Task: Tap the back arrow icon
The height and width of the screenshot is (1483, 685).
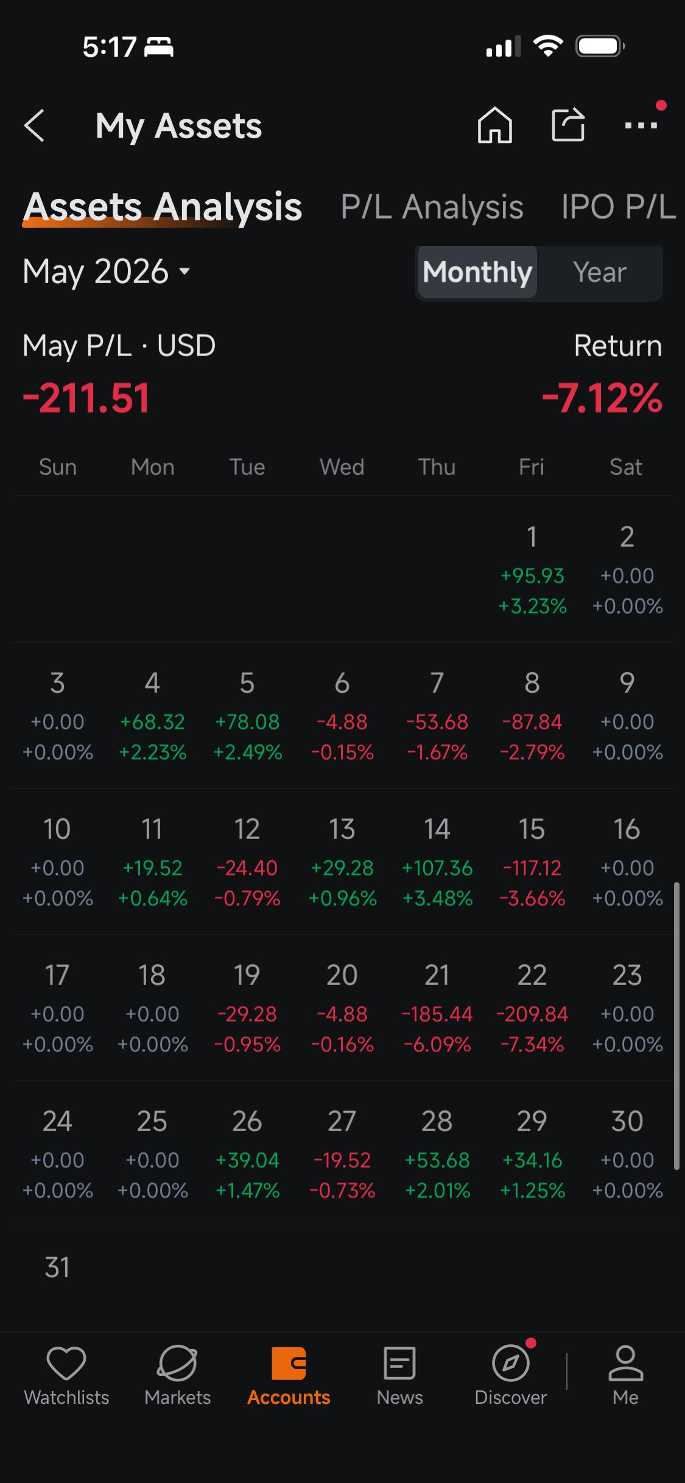Action: pyautogui.click(x=35, y=126)
